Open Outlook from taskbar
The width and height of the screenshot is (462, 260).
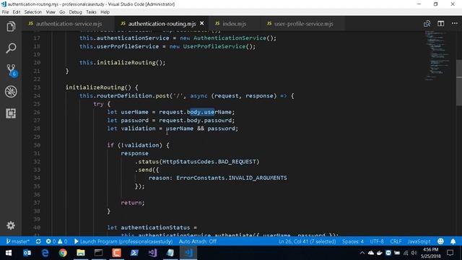click(27, 253)
